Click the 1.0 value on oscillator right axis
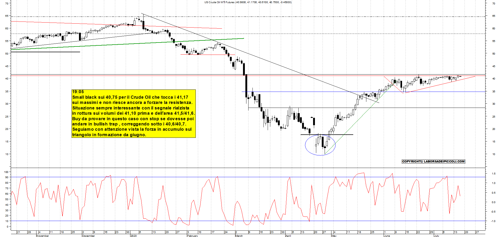Viewport: 496px width, 237px height. pos(493,183)
